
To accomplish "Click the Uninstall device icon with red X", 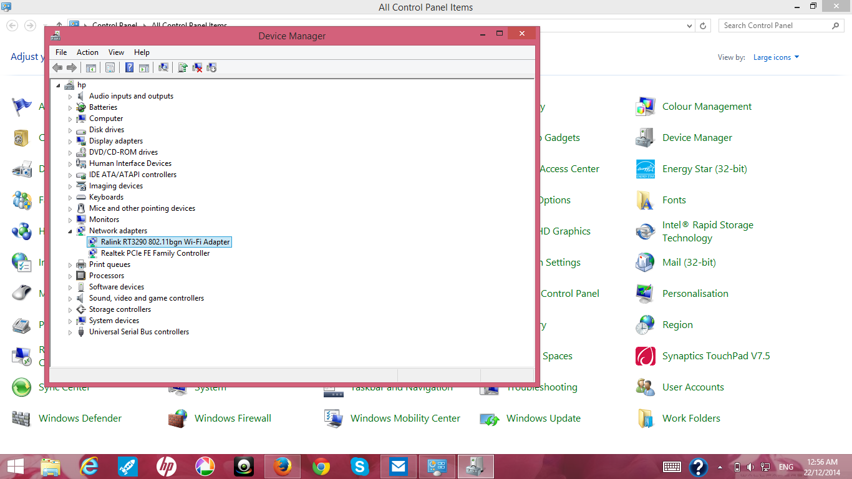I will (197, 67).
